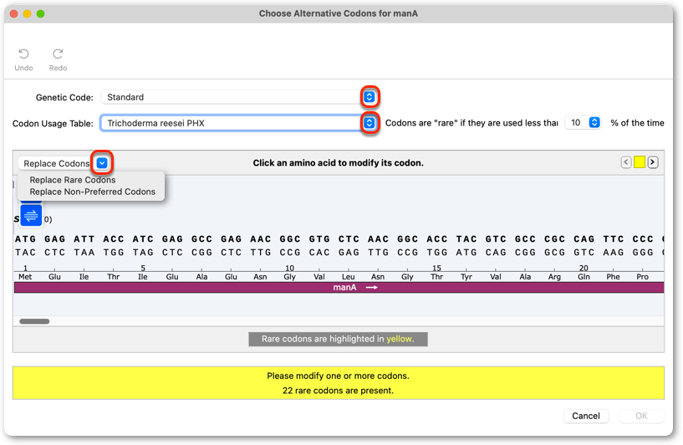Click the CGC codon
Screen dimensions: 683x445
tap(554, 239)
